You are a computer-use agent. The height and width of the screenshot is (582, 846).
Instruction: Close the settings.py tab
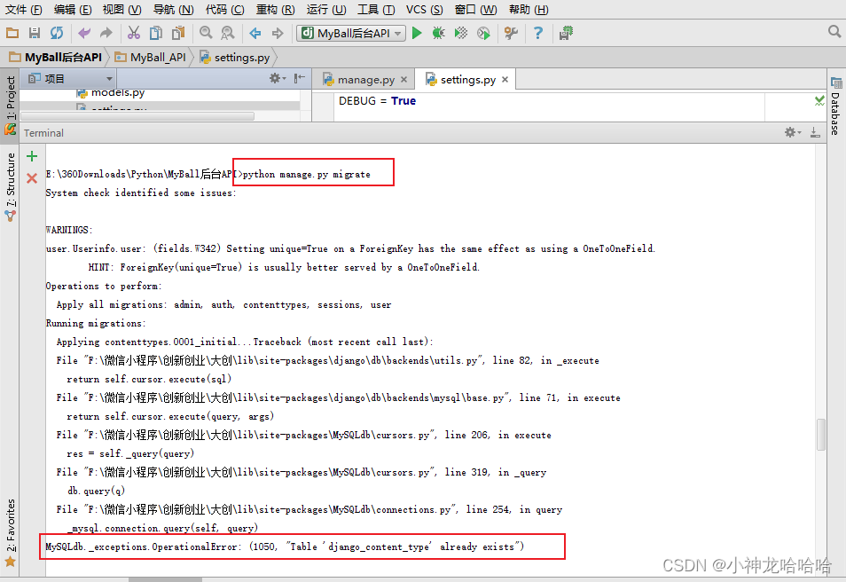pos(505,79)
